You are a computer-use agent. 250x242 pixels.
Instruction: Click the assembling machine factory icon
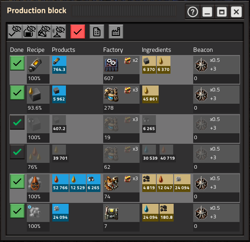(x=111, y=65)
